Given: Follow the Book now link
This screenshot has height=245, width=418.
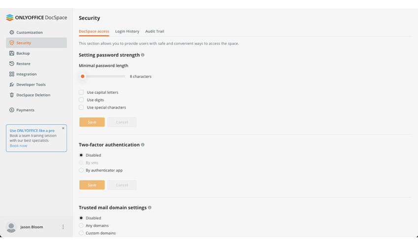Looking at the screenshot, I should click(x=18, y=146).
